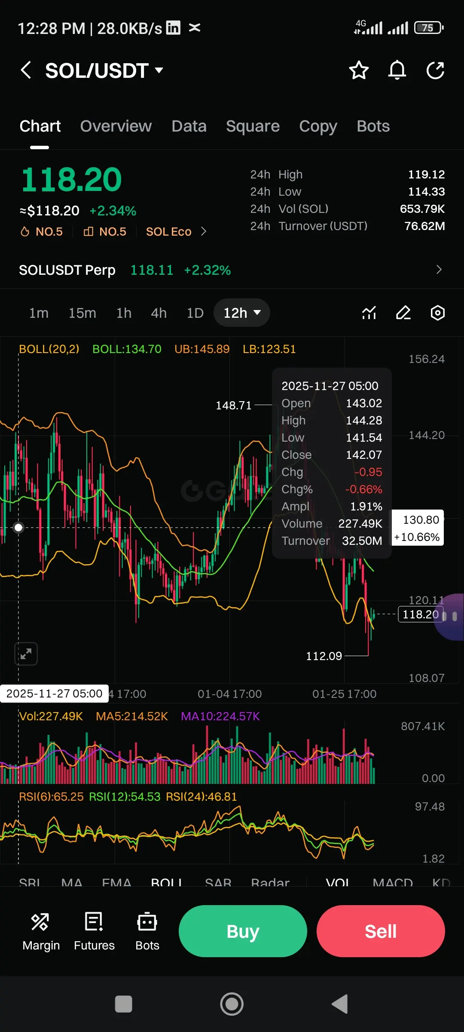
Task: Tap the red Sell button
Action: click(x=381, y=931)
